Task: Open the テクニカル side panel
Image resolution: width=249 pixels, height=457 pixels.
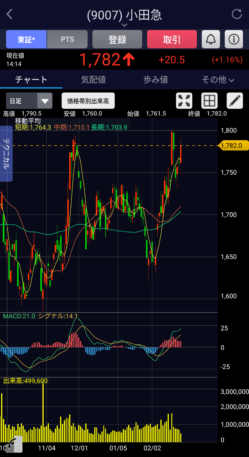Action: [x=7, y=153]
